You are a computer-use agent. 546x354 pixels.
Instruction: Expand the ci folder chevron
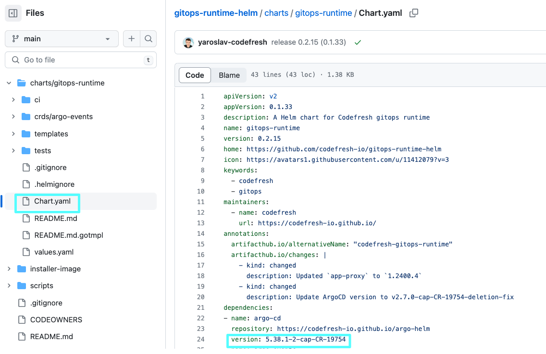(13, 100)
